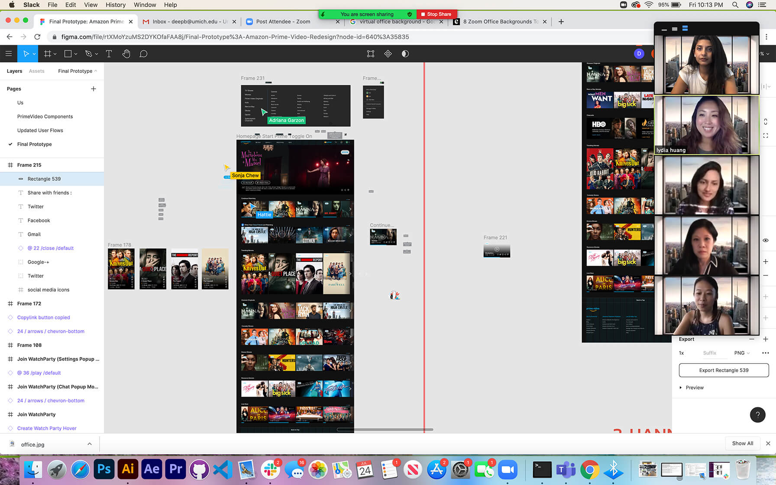Switch to the Layers tab
The height and width of the screenshot is (485, 776).
click(14, 71)
